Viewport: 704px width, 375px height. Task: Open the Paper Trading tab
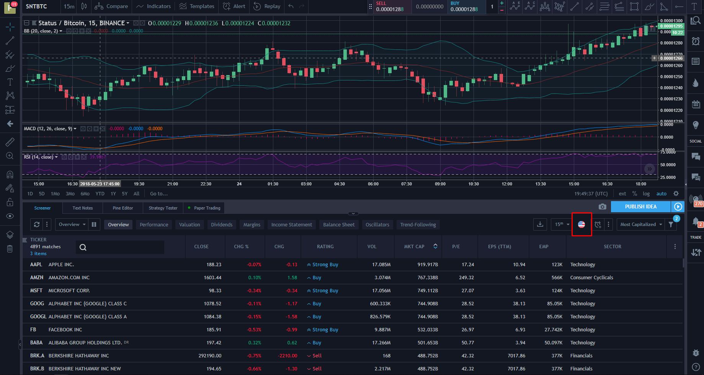[204, 208]
